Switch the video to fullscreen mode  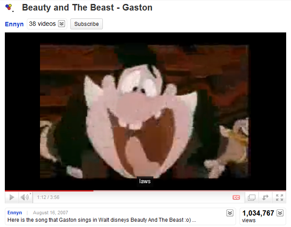(x=279, y=197)
